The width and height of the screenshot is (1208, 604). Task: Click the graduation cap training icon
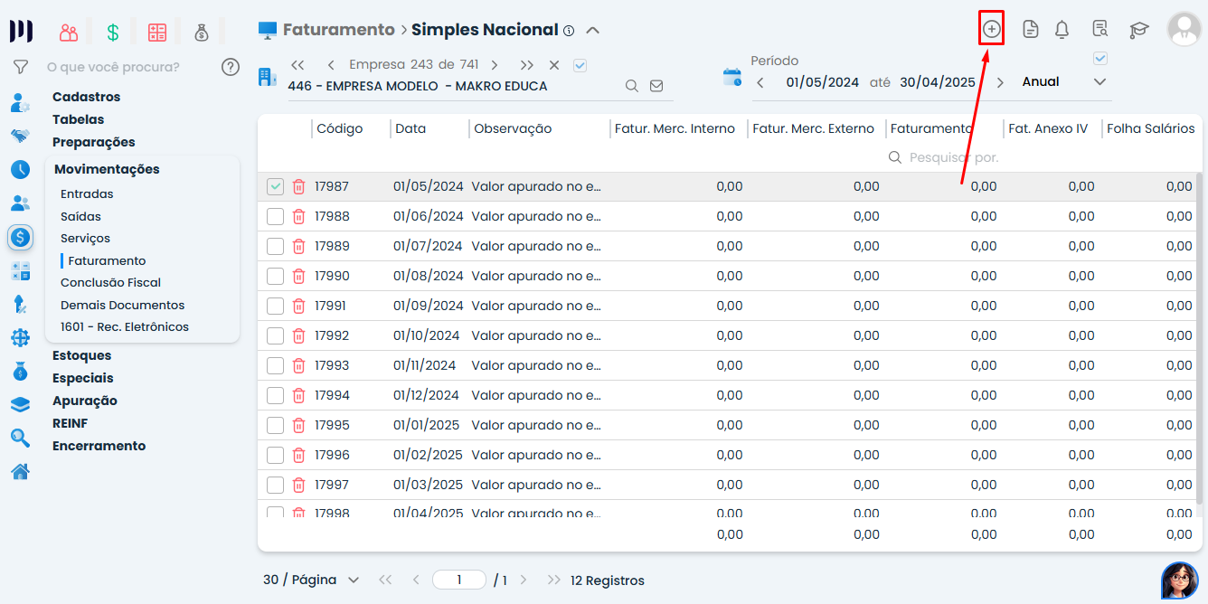tap(1138, 30)
